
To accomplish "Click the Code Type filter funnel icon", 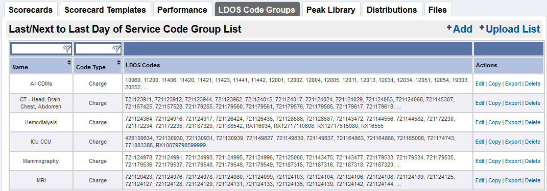I will click(116, 49).
